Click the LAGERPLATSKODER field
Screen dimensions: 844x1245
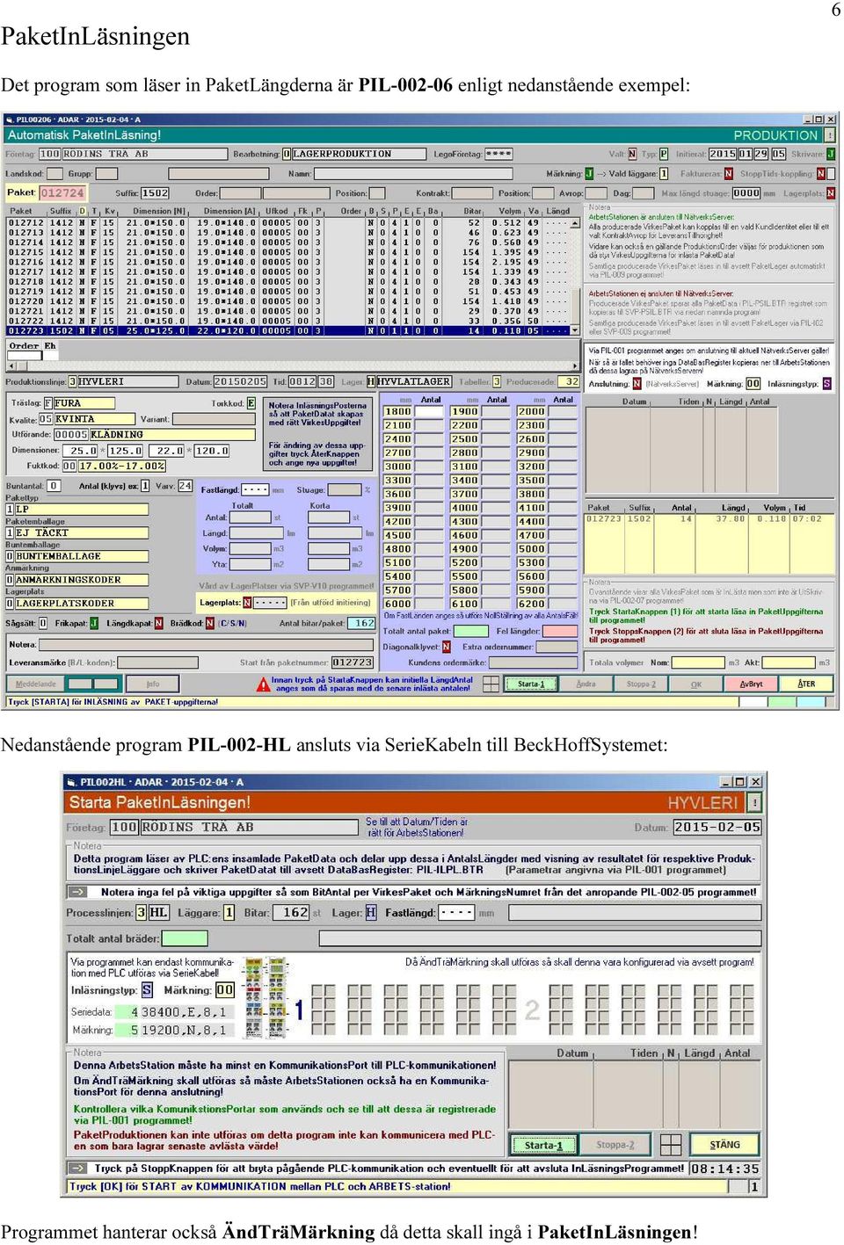click(81, 604)
